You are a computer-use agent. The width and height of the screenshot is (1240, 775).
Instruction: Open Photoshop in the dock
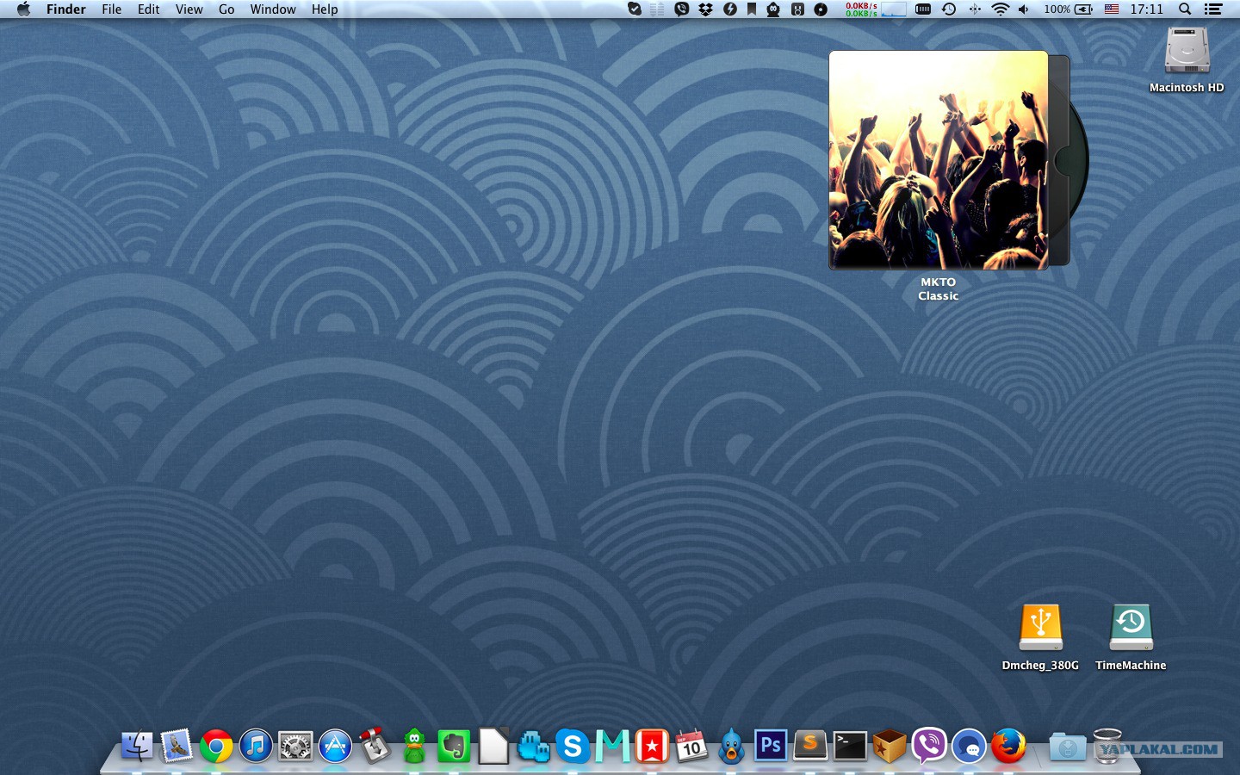(x=771, y=746)
